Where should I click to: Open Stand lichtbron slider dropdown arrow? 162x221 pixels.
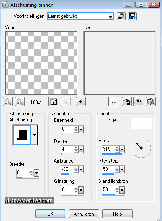pos(122,190)
